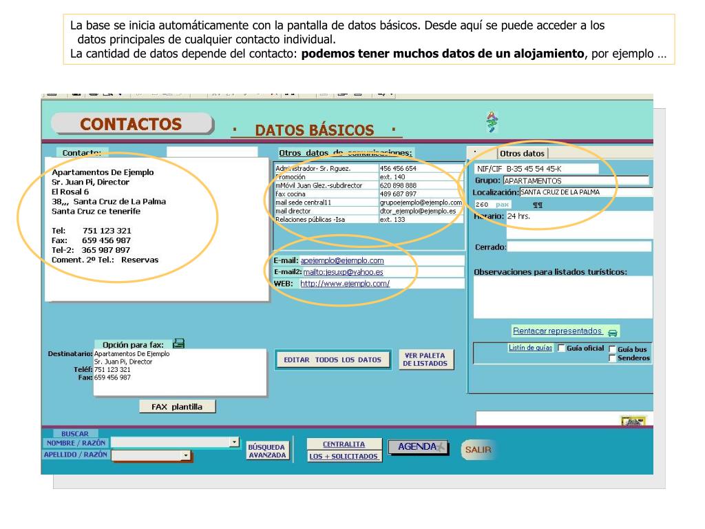The width and height of the screenshot is (705, 529).
Task: Click the dtor_ejemplo@ejemplo.es cell
Action: point(421,211)
